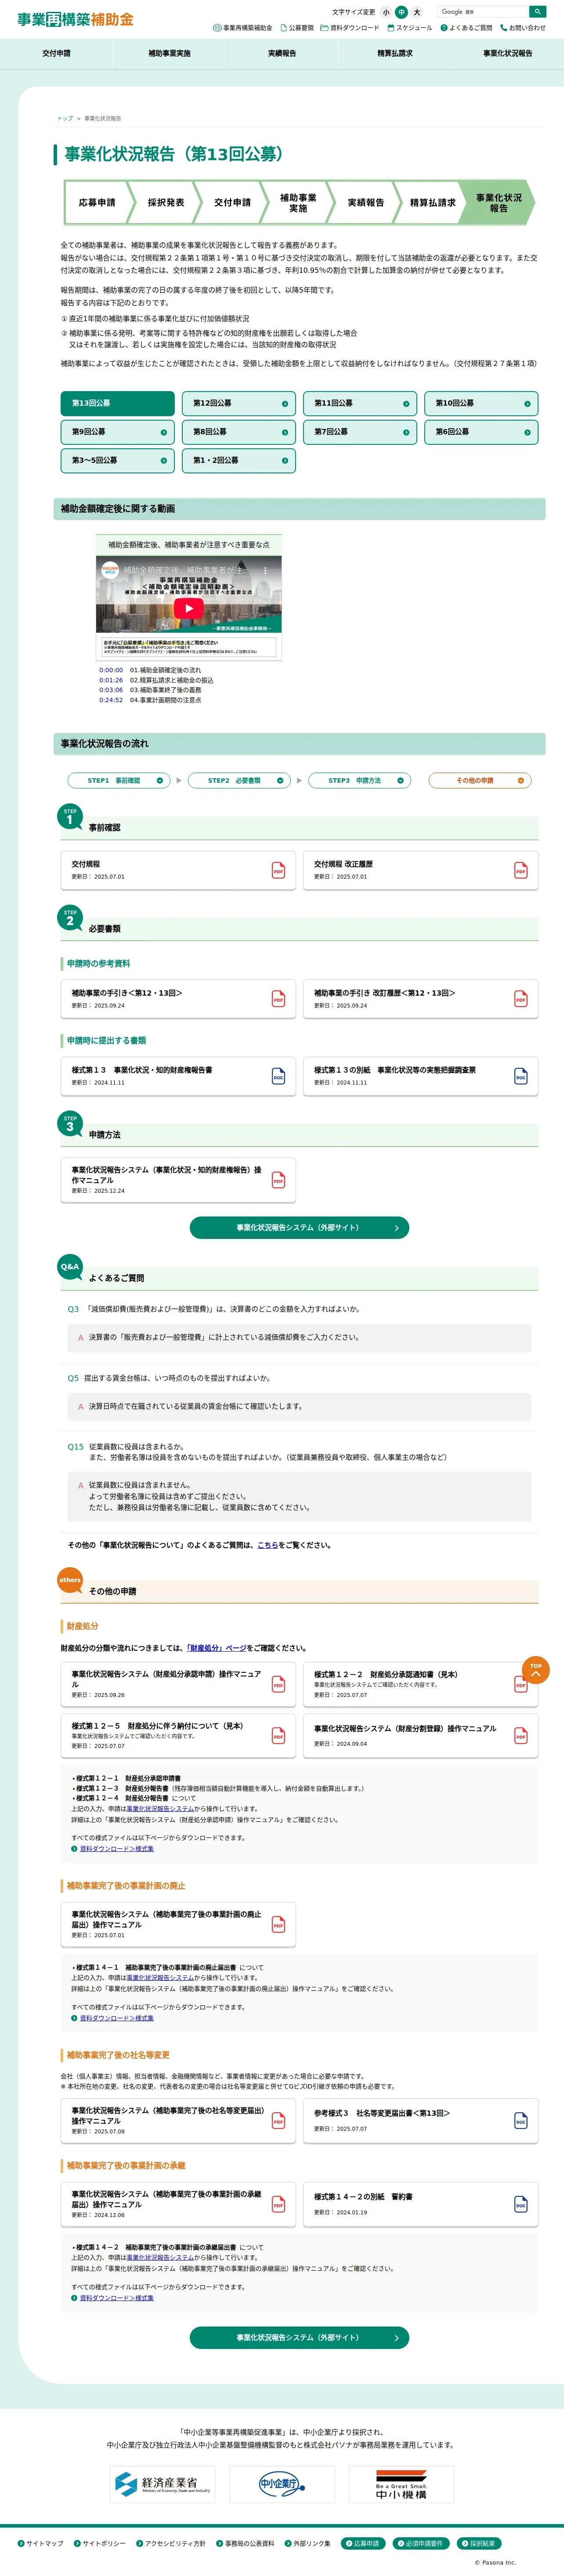Open お問い合わせ header link
Screen dimensions: 564x2576
point(523,28)
